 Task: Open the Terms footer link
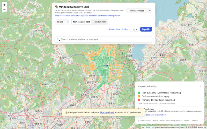pos(187,120)
